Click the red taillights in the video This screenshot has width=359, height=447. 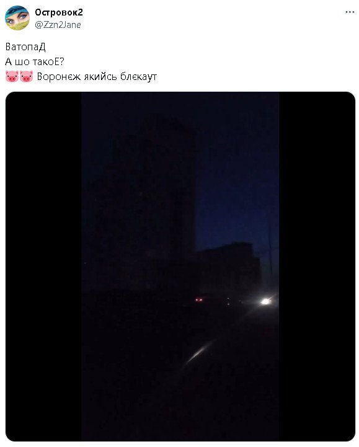(x=199, y=299)
